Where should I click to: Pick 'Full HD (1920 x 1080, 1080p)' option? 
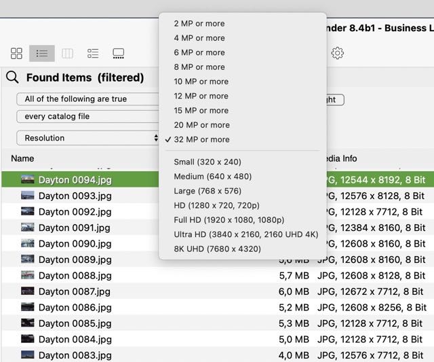229,220
